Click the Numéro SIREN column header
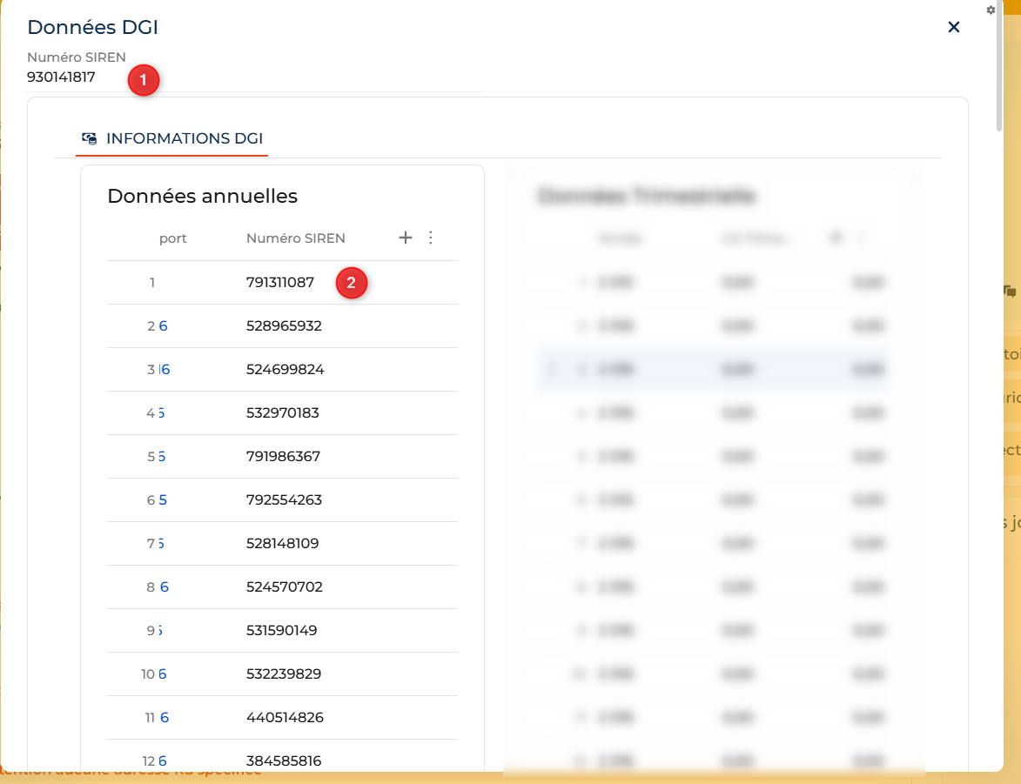This screenshot has width=1021, height=784. coord(296,238)
